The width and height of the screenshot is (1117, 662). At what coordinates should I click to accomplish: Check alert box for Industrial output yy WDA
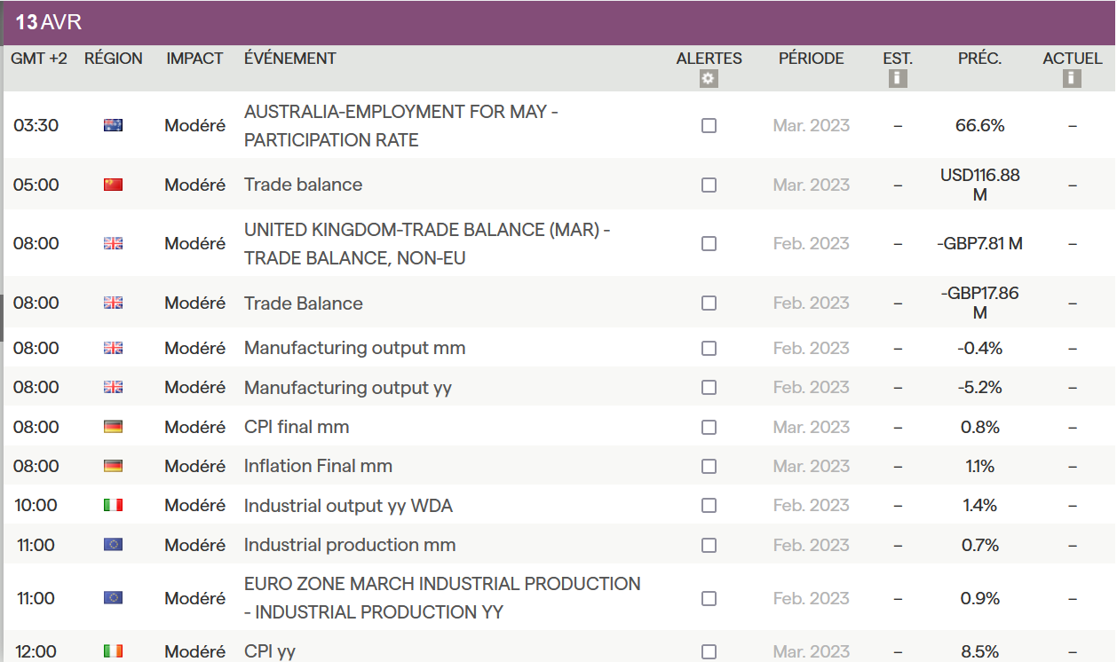[x=709, y=506]
